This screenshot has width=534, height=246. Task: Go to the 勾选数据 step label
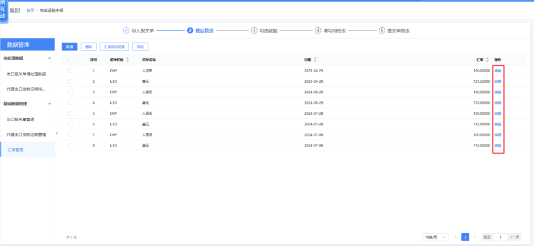(268, 31)
